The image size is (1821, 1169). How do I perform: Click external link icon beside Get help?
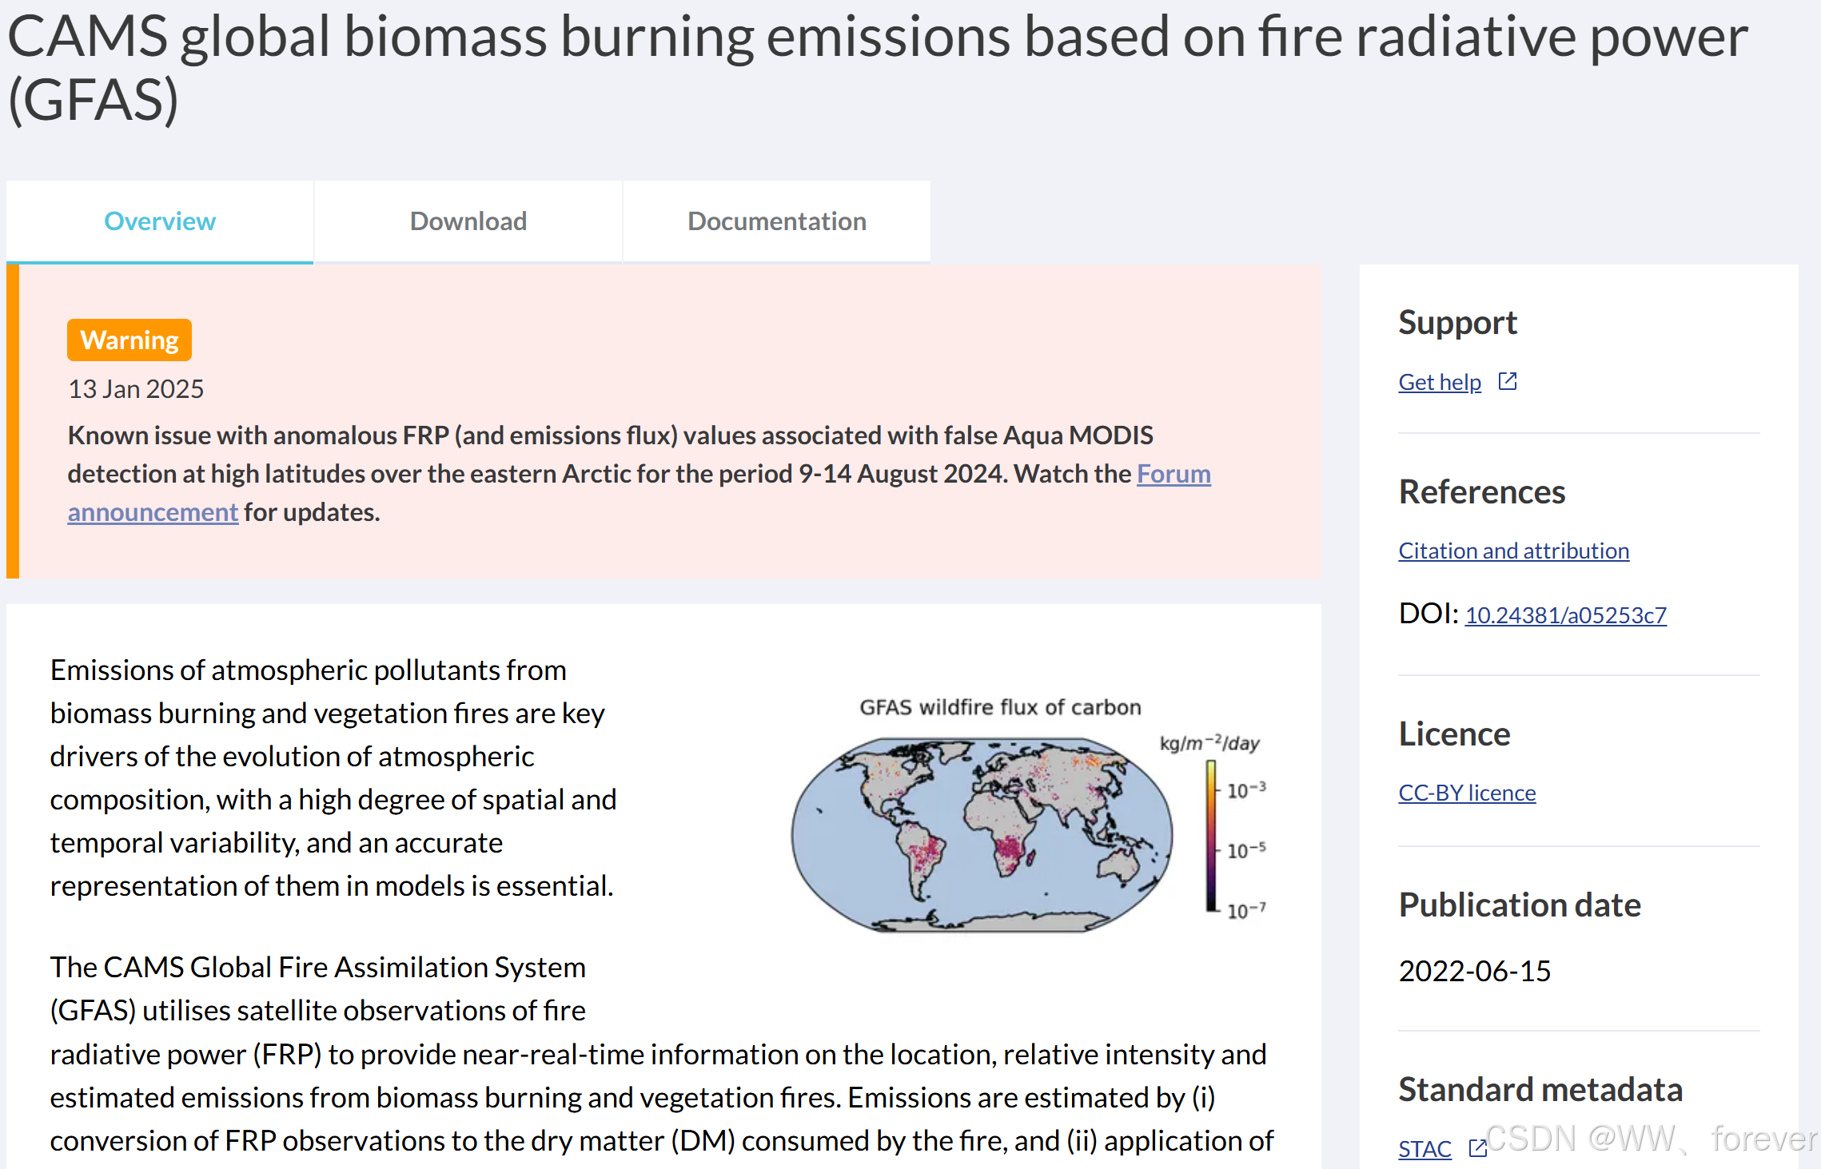click(1508, 381)
